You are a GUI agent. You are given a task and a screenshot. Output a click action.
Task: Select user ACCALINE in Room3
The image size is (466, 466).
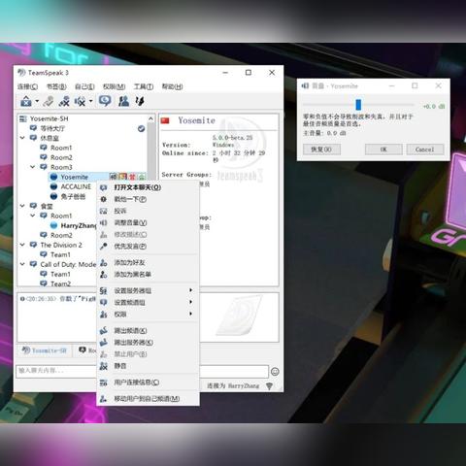(76, 186)
